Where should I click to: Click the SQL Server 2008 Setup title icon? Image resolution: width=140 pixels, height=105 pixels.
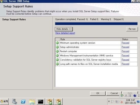2,1
